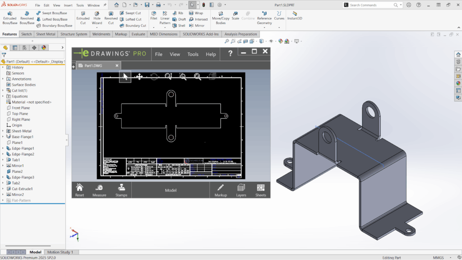The height and width of the screenshot is (260, 462).
Task: Switch to the Evaluate tab
Action: [x=138, y=34]
